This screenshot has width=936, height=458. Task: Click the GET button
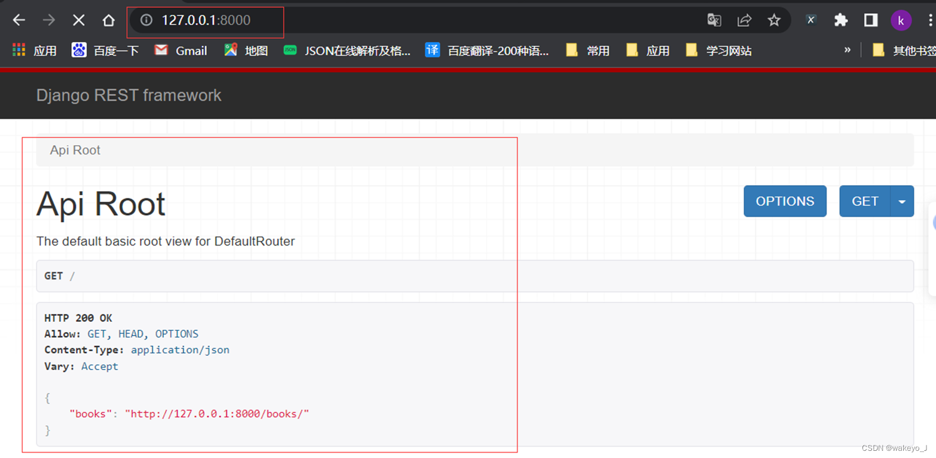[865, 201]
